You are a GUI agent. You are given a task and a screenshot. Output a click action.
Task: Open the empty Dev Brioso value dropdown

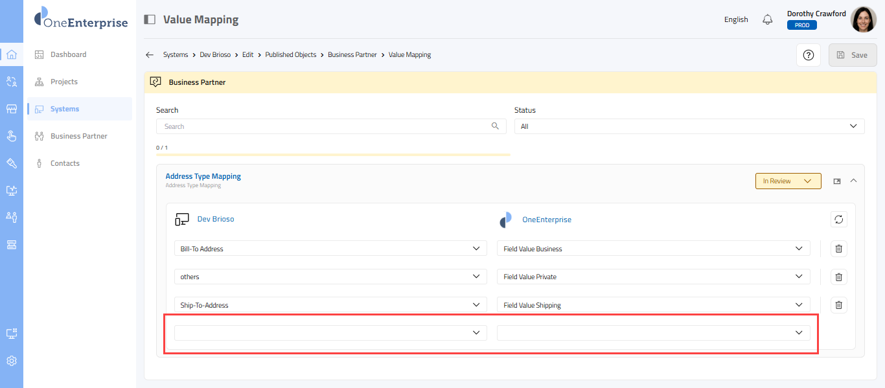330,333
